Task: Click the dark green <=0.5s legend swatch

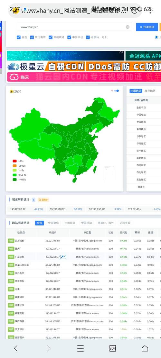Action: pyautogui.click(x=14, y=179)
